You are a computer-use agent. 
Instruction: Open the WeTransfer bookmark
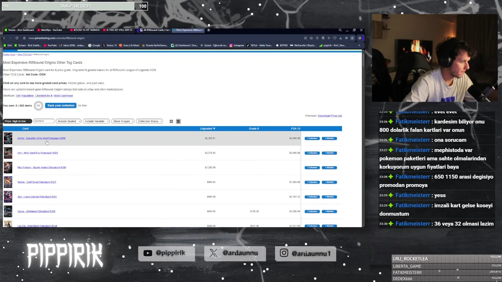click(x=303, y=45)
